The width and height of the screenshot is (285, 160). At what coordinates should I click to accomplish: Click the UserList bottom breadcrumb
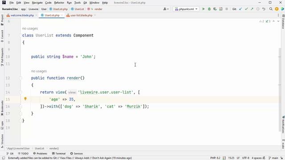click(40, 148)
